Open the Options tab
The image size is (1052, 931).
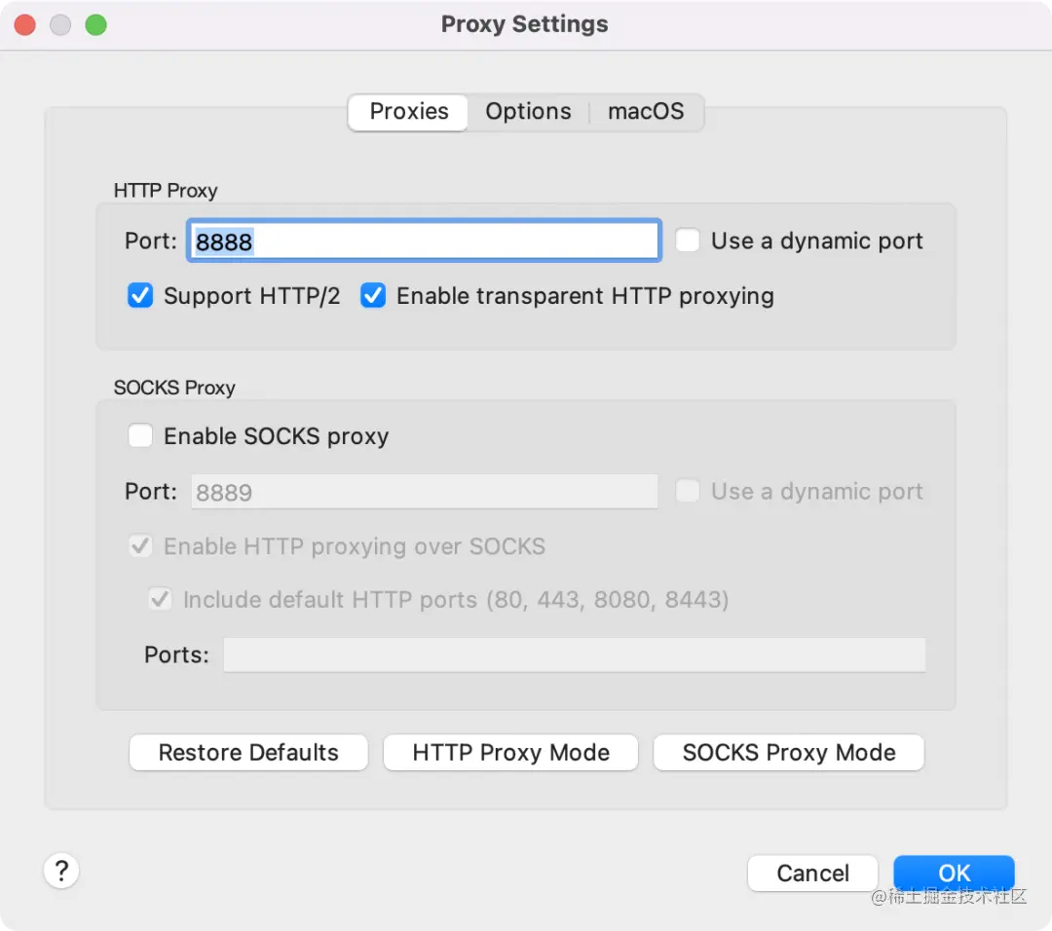point(528,112)
